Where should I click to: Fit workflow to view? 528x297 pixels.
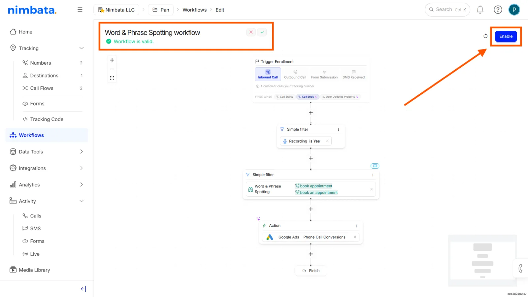(112, 78)
